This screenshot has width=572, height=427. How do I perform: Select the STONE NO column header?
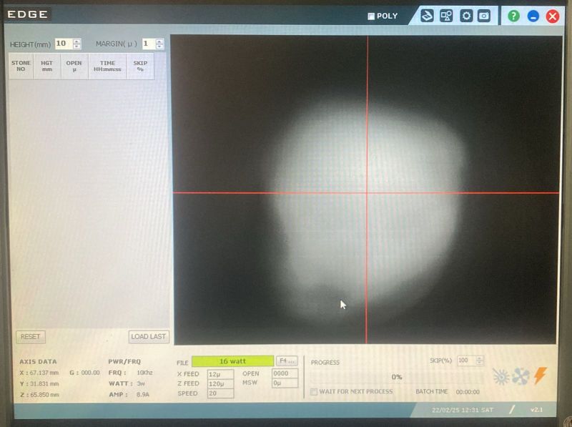pyautogui.click(x=21, y=66)
